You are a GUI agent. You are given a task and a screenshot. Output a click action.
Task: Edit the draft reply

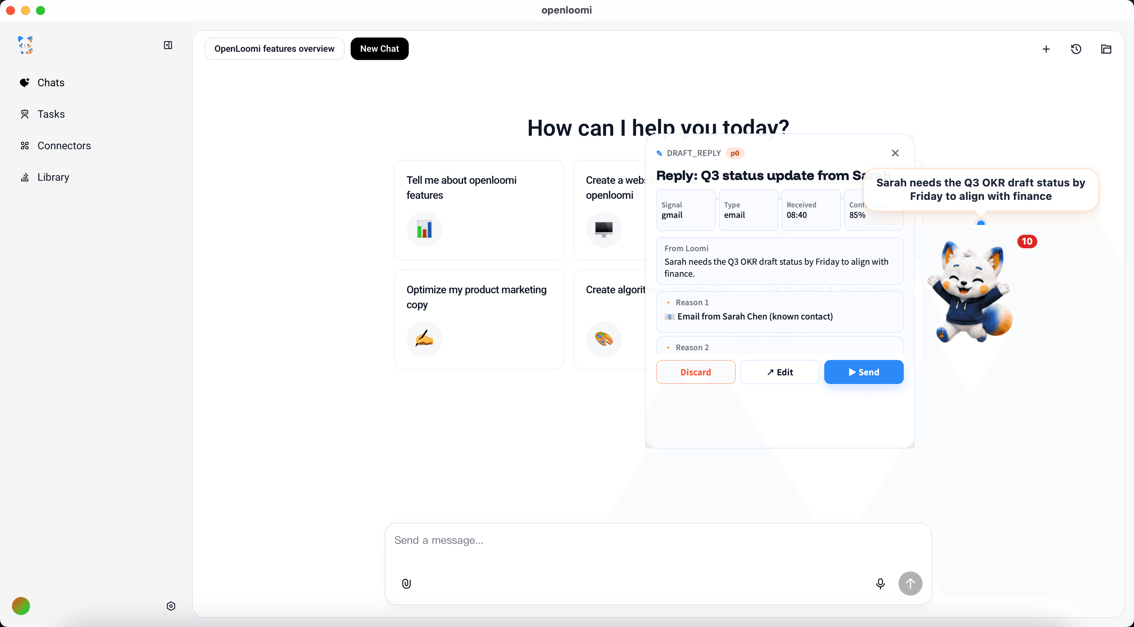click(x=780, y=372)
